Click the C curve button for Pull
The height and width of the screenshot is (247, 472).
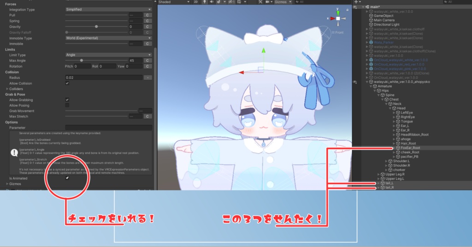point(147,15)
